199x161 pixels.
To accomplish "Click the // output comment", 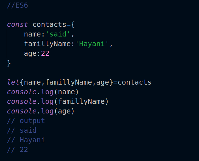I will click(26, 121).
